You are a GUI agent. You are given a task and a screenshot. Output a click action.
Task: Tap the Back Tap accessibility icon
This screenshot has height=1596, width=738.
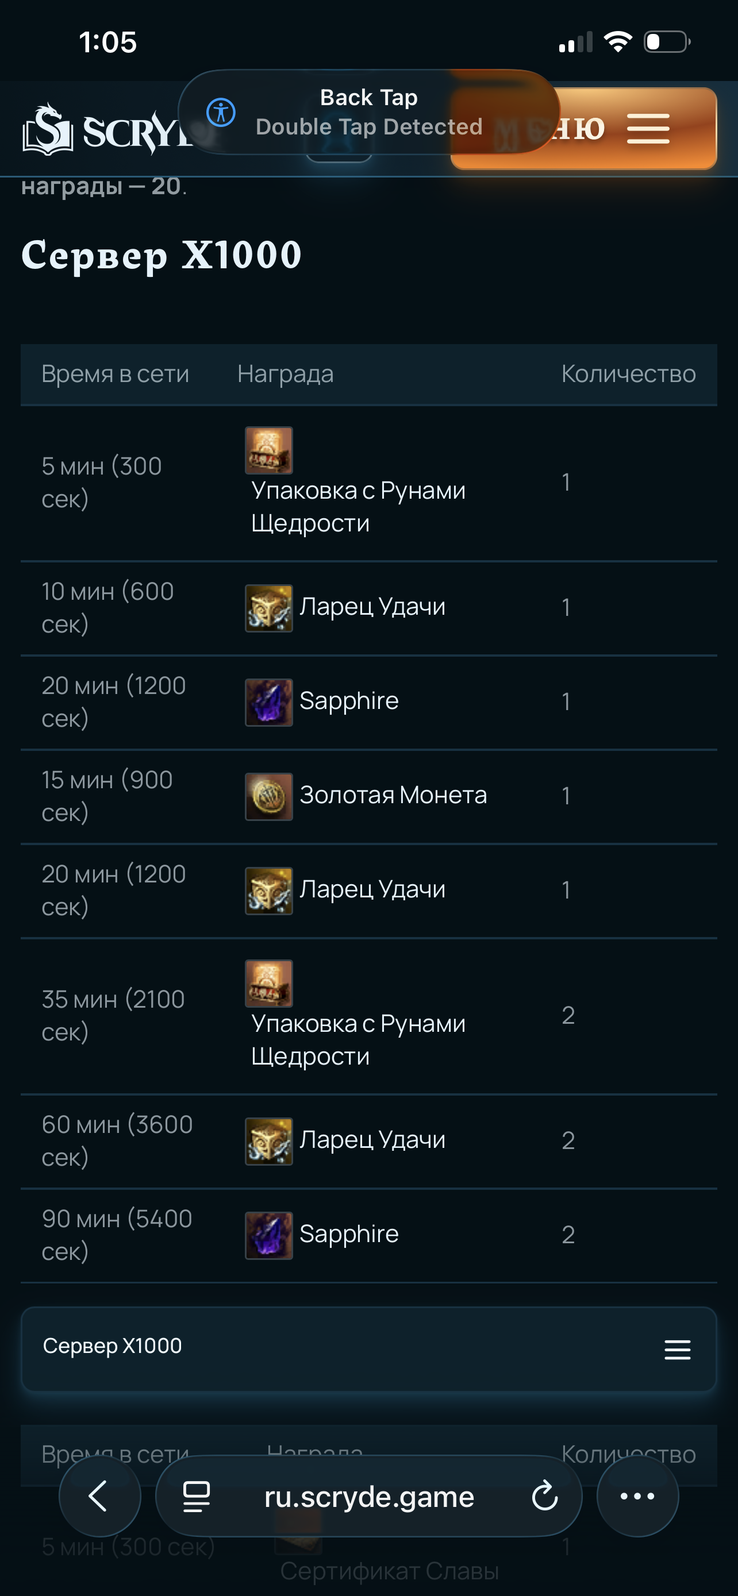coord(221,112)
